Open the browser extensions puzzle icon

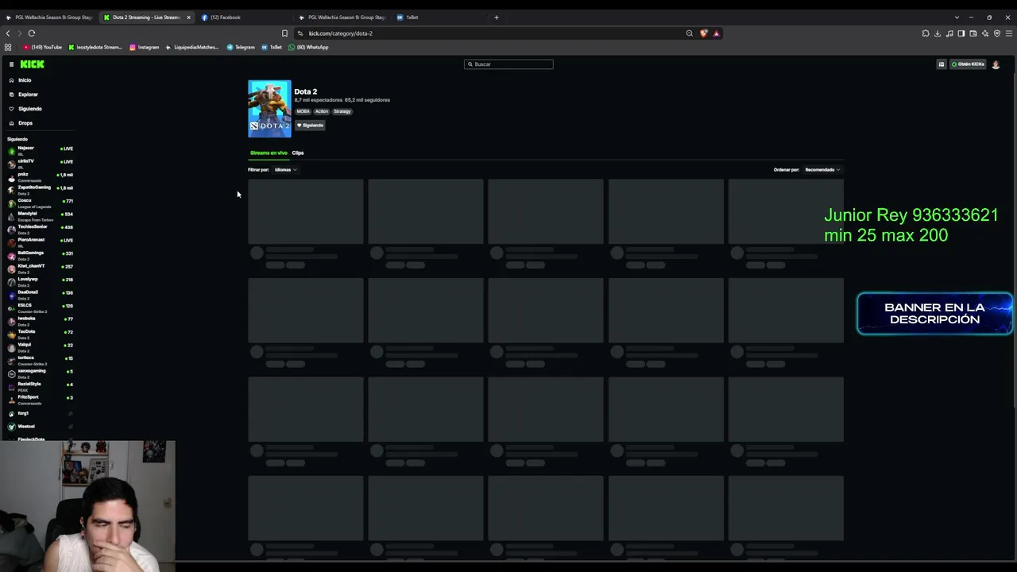tap(926, 33)
